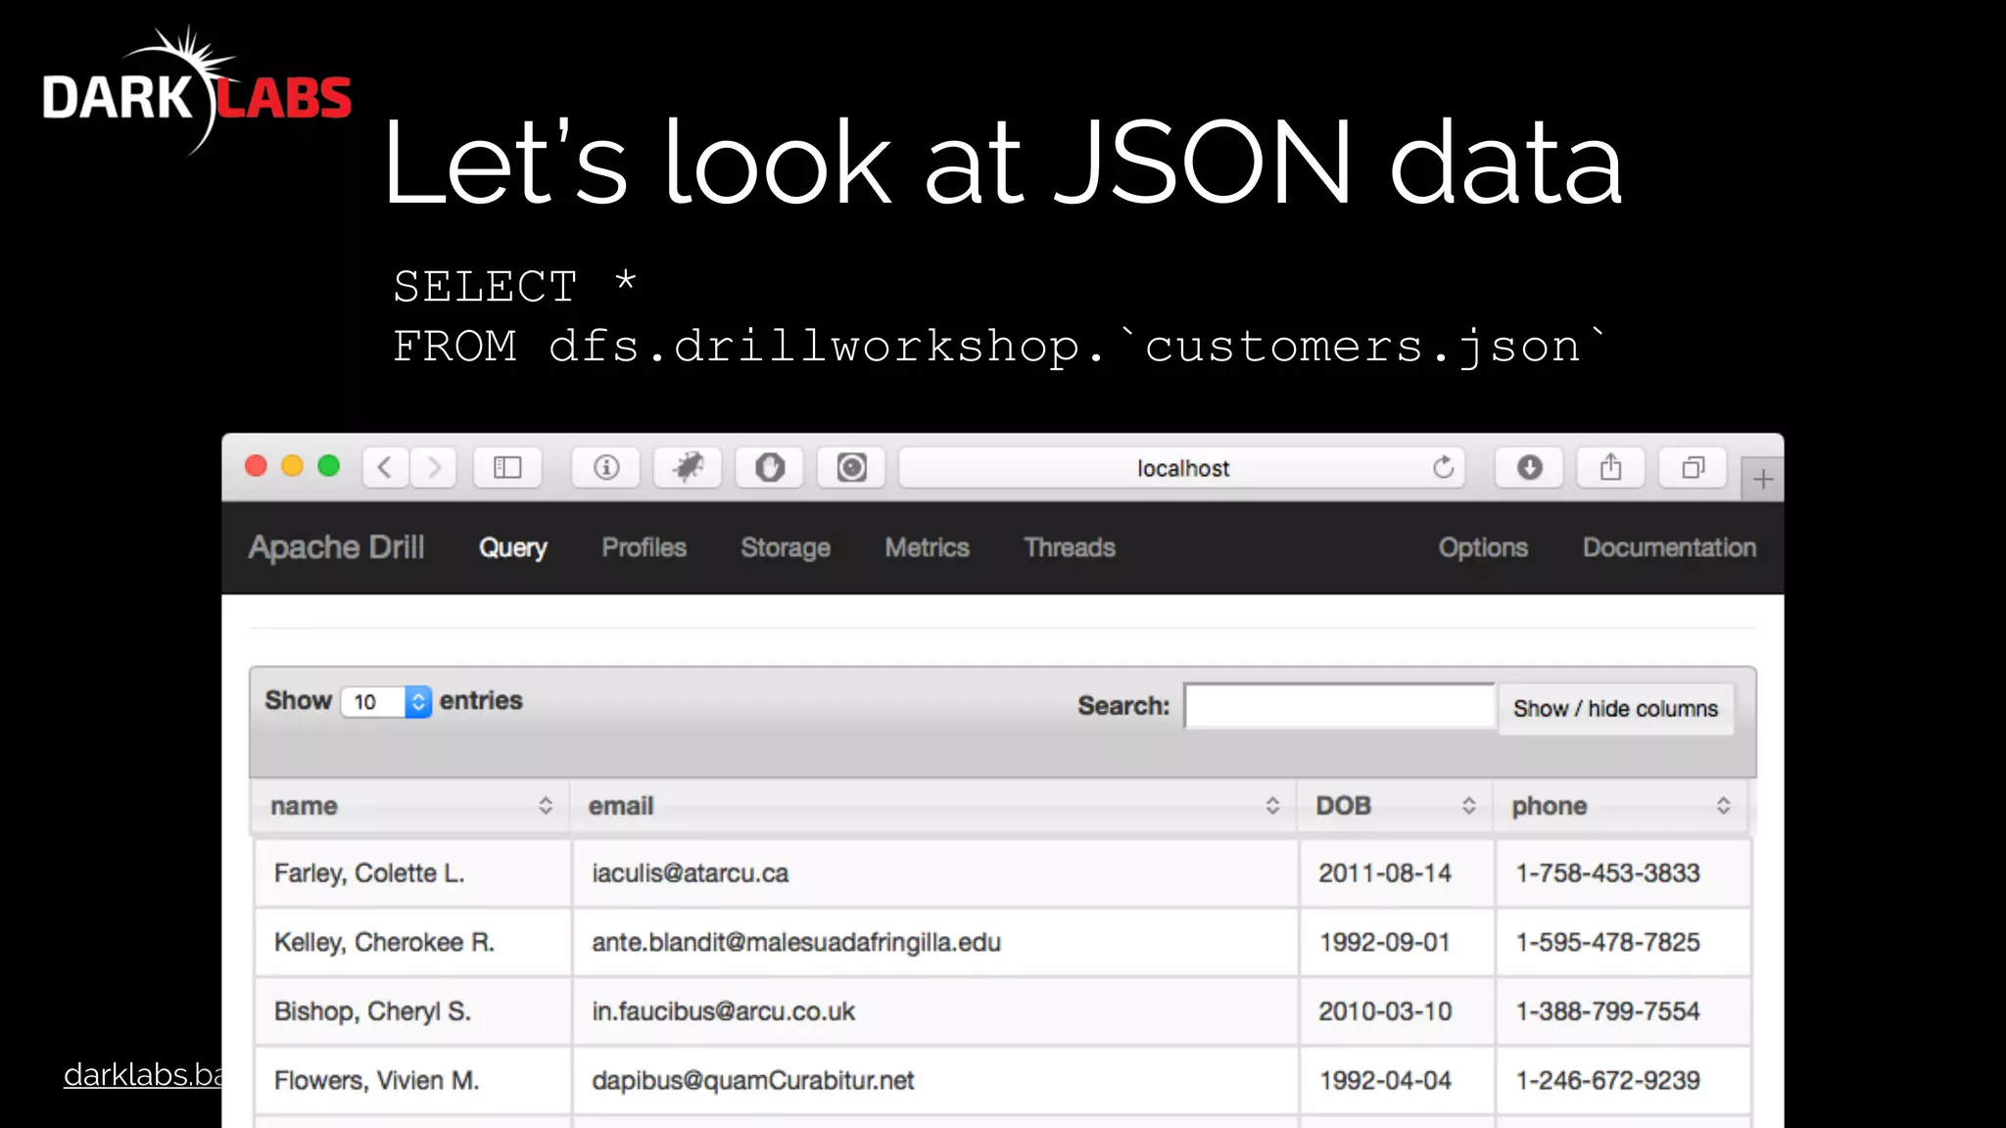Click the shield extension icon in toolbar
2006x1128 pixels.
tap(770, 468)
